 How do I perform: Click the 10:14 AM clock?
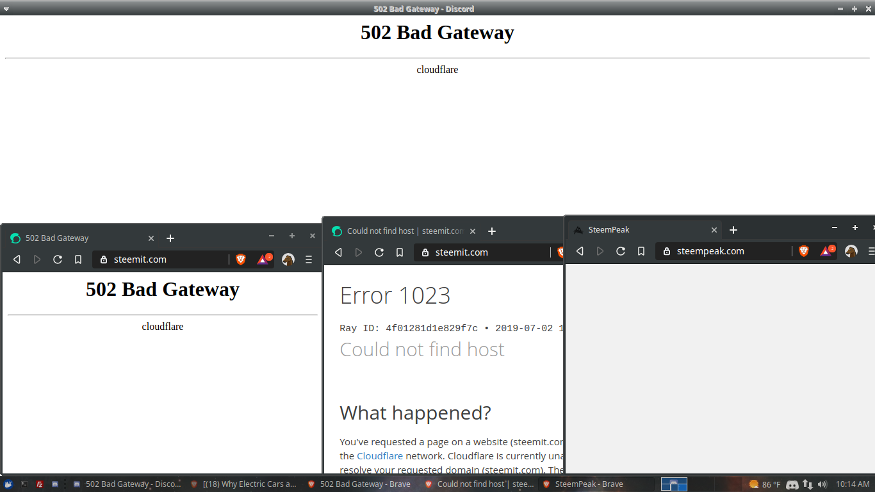pos(853,484)
